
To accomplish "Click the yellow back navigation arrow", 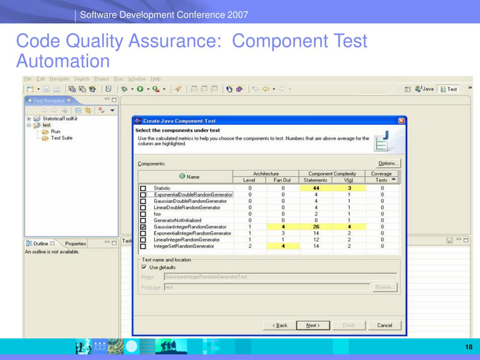I will pyautogui.click(x=266, y=89).
